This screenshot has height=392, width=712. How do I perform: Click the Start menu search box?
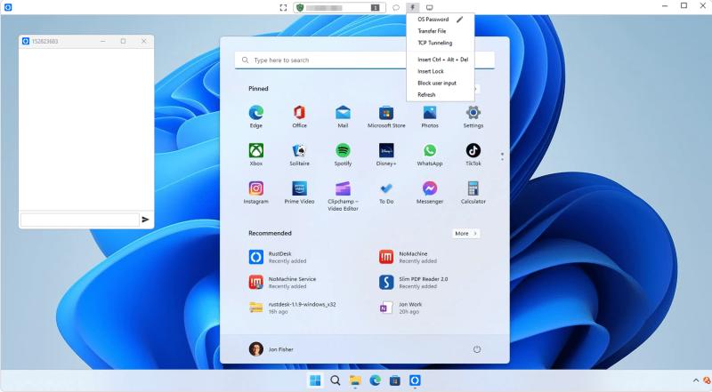pyautogui.click(x=365, y=60)
